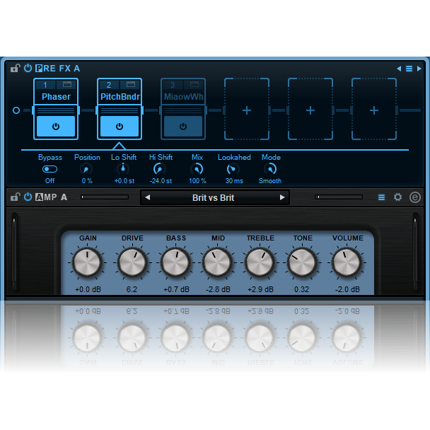Open Phaser pedal editor window icon
430x430 pixels.
(x=67, y=84)
